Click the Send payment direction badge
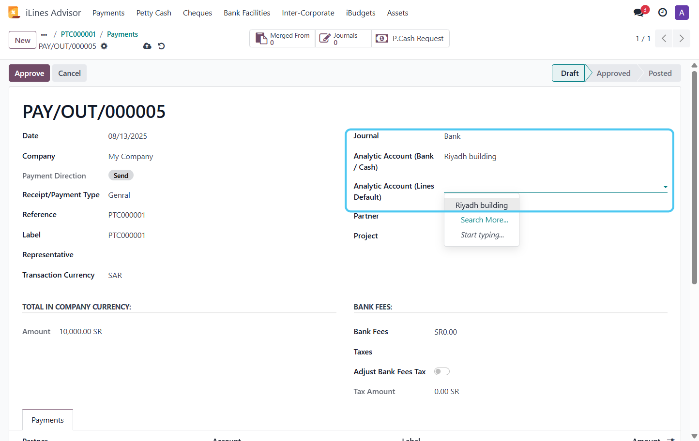 121,176
